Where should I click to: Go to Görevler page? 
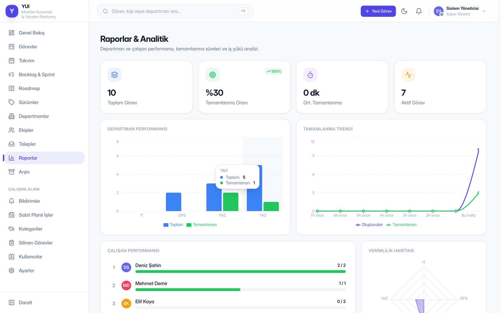click(x=44, y=47)
